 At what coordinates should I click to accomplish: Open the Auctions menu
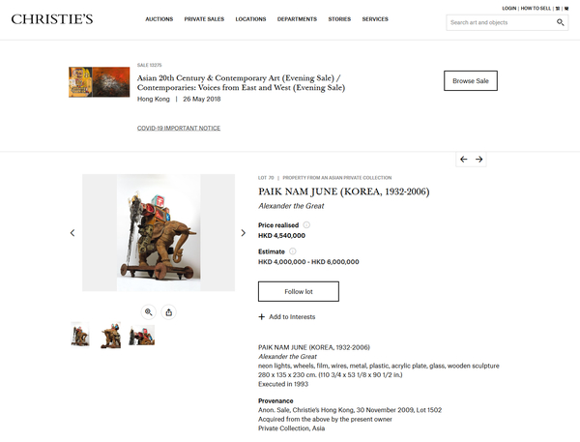tap(159, 19)
